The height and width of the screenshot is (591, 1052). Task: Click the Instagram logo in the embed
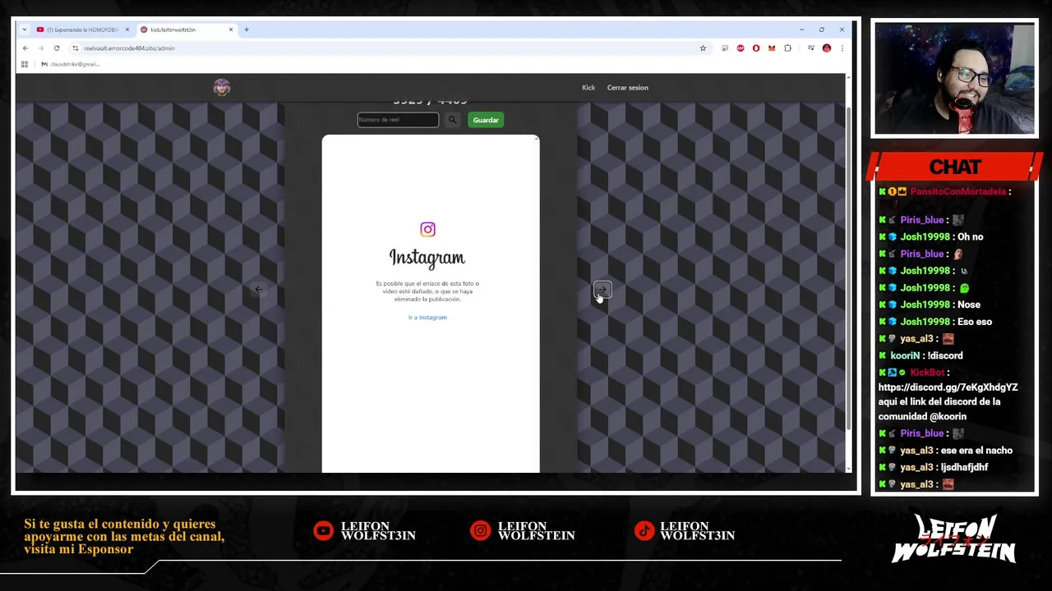point(427,229)
